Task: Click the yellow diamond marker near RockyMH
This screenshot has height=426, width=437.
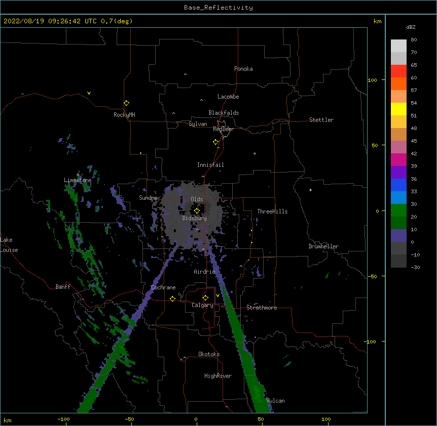Action: click(x=127, y=103)
